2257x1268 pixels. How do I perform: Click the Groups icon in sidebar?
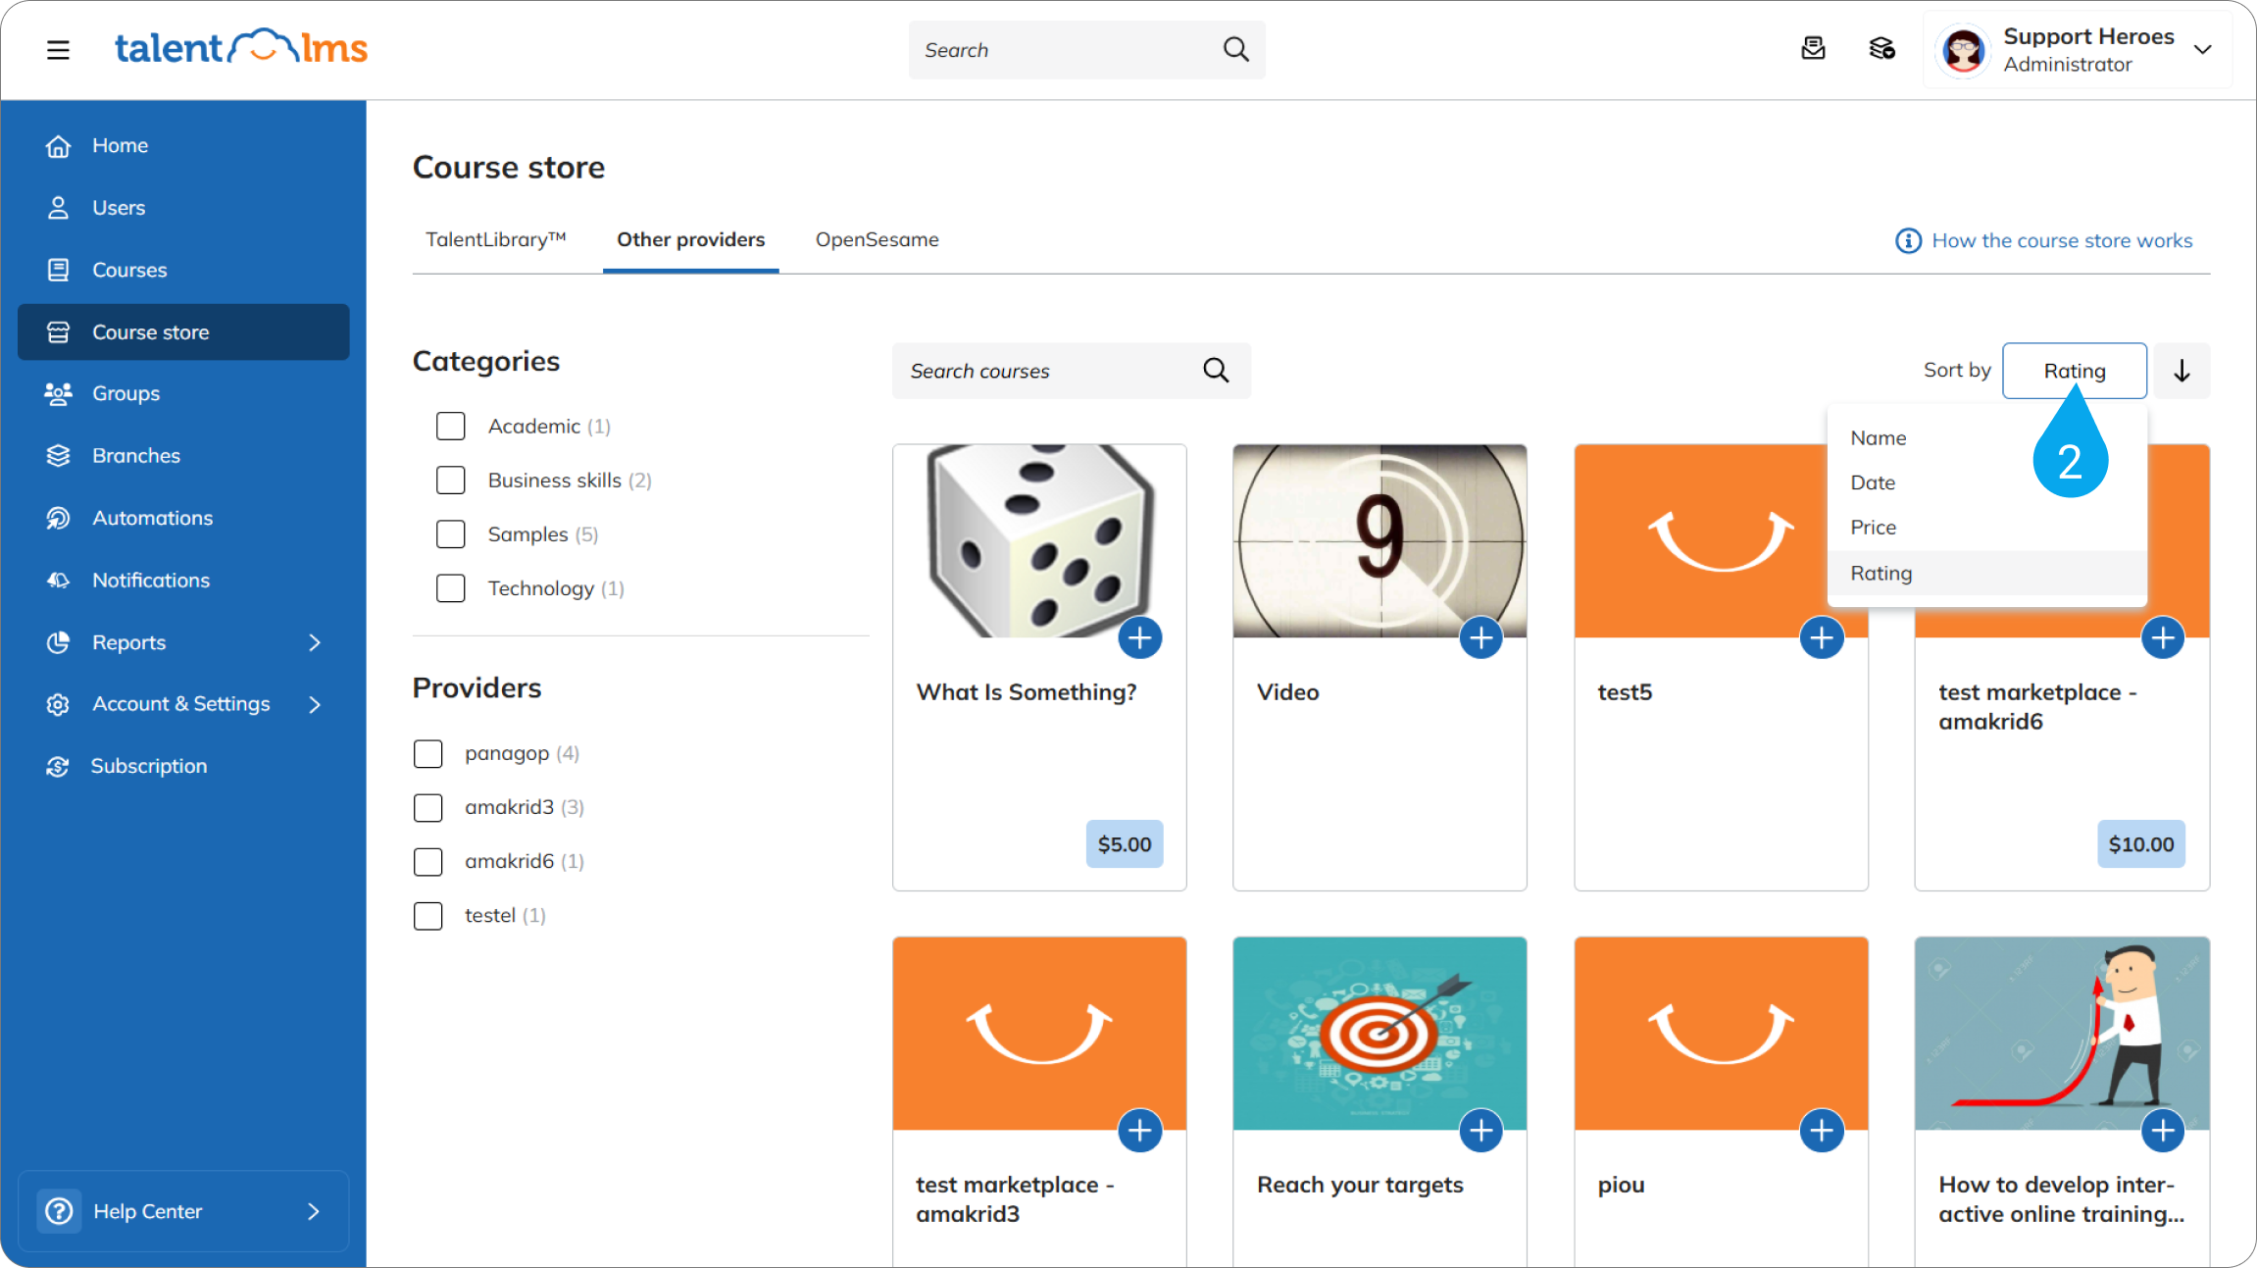[x=58, y=393]
